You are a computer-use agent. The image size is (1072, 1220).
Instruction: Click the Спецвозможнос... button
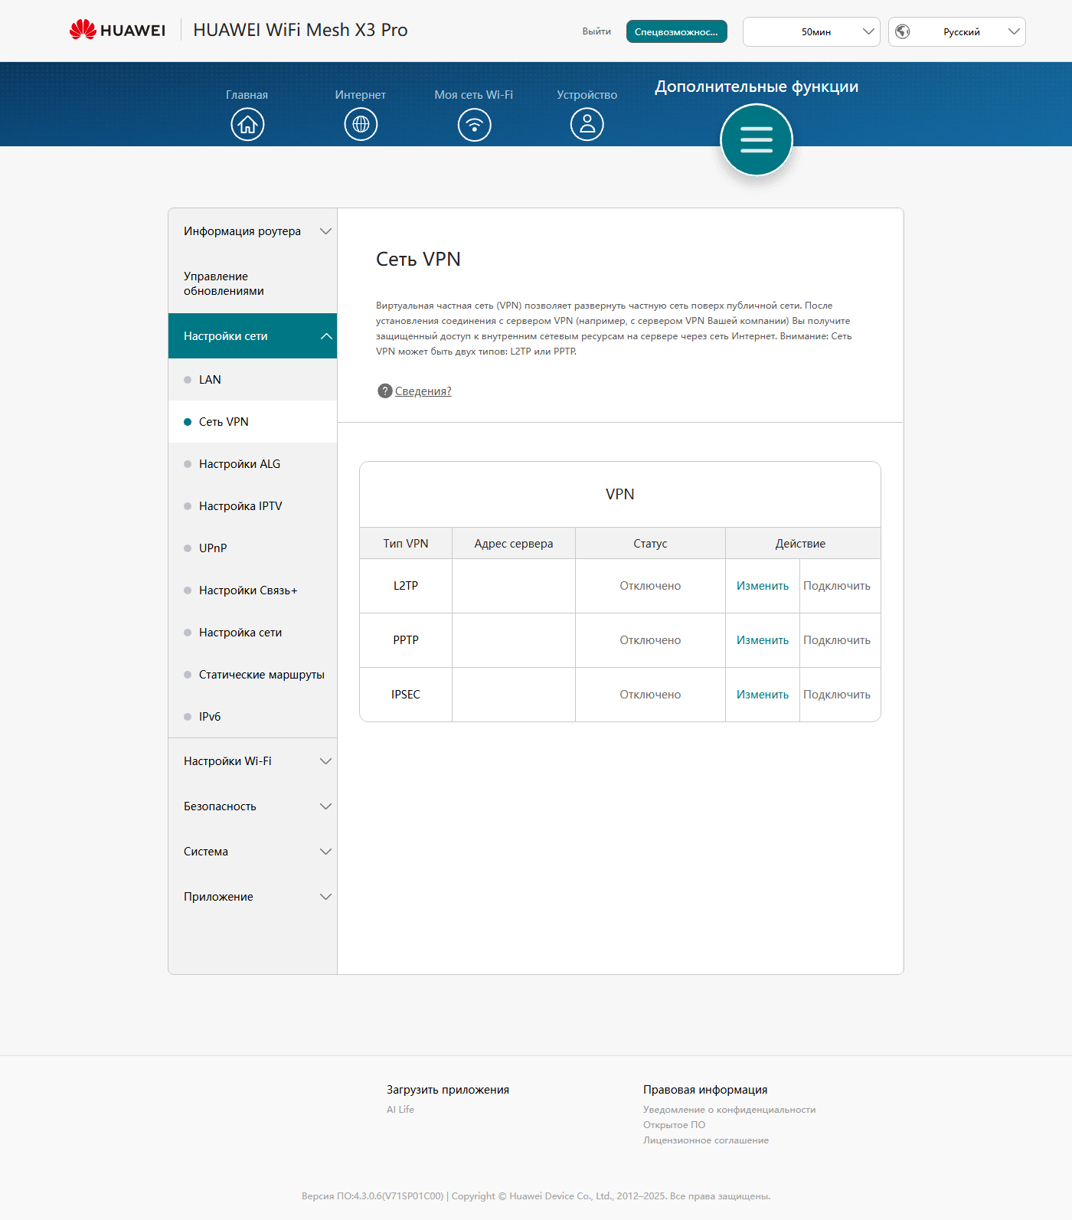coord(677,31)
